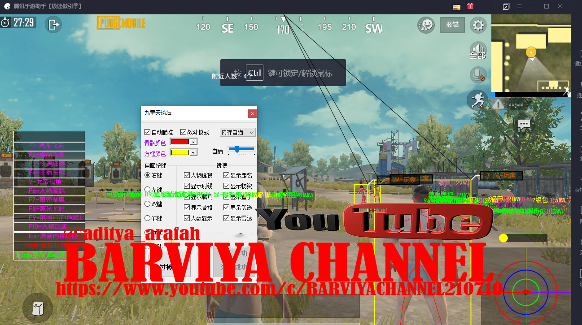582x325 pixels.
Task: Click the F10-人物加速 row
Action: pyautogui.click(x=49, y=227)
